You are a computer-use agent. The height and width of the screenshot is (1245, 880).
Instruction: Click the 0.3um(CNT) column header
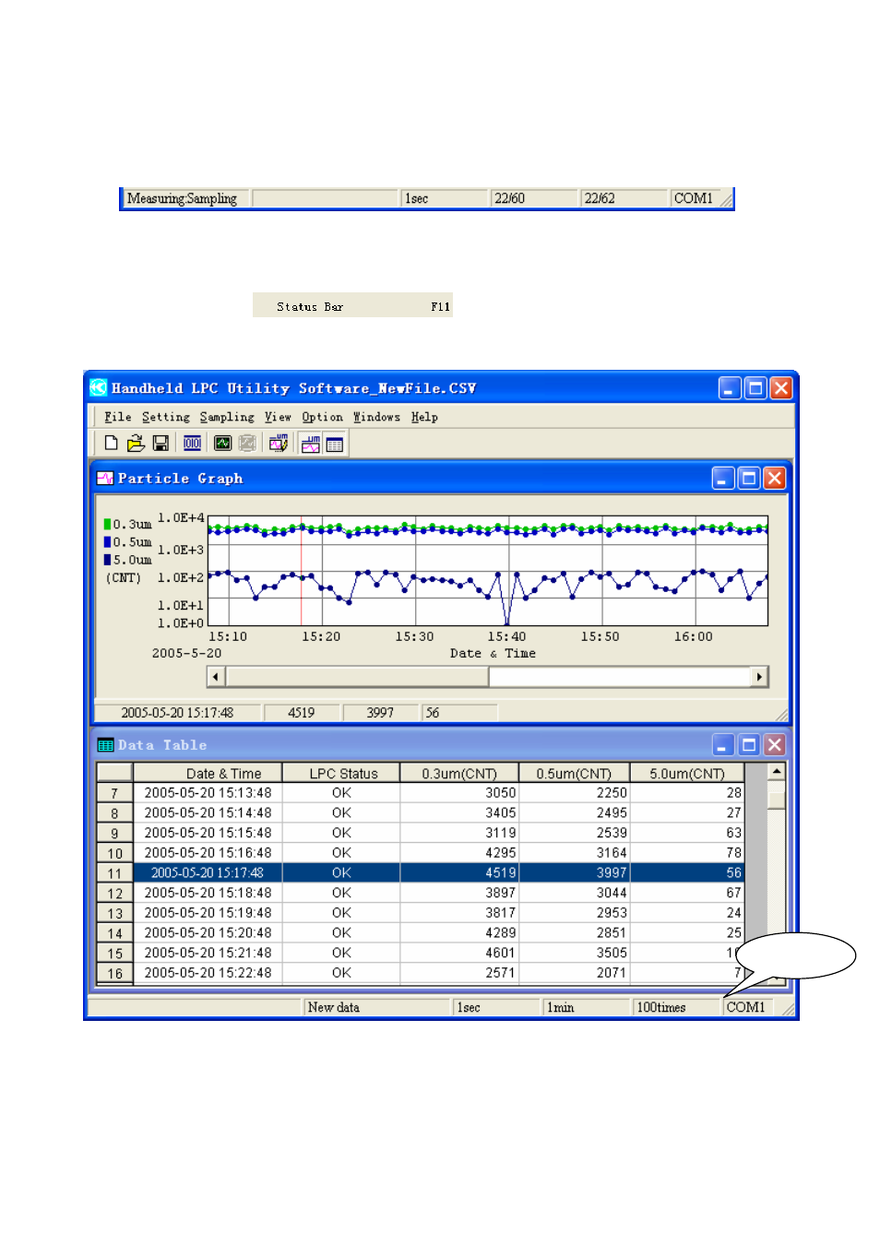459,773
